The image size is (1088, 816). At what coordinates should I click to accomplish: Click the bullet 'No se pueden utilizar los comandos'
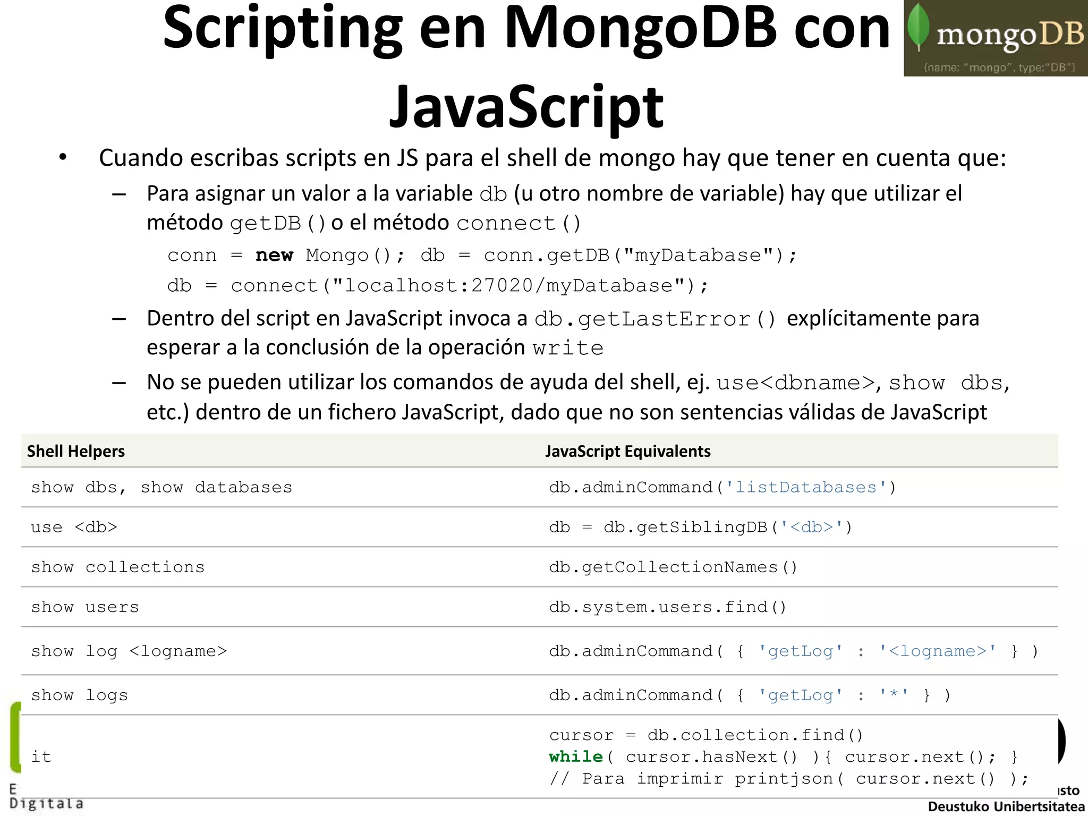click(578, 397)
